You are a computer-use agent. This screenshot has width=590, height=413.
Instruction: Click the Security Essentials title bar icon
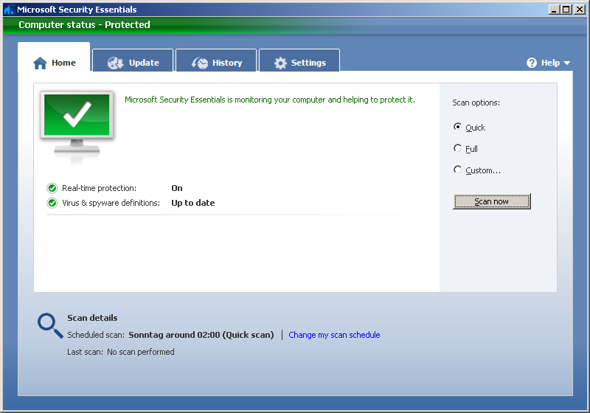tap(9, 10)
